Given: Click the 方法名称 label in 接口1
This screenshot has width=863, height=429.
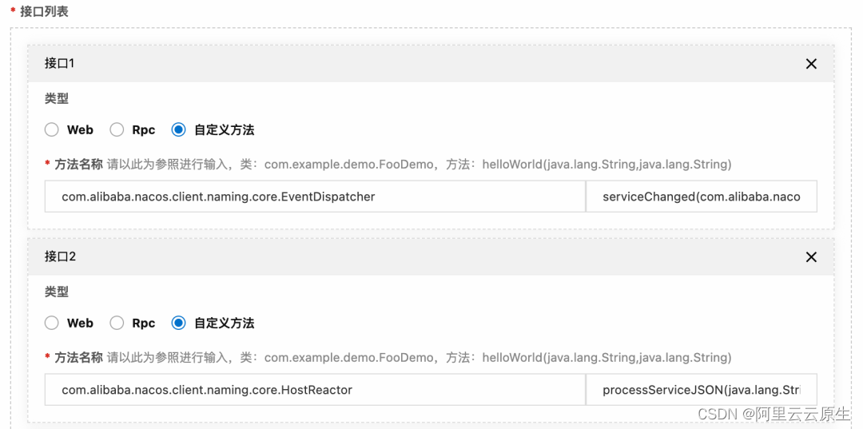Looking at the screenshot, I should (x=78, y=164).
